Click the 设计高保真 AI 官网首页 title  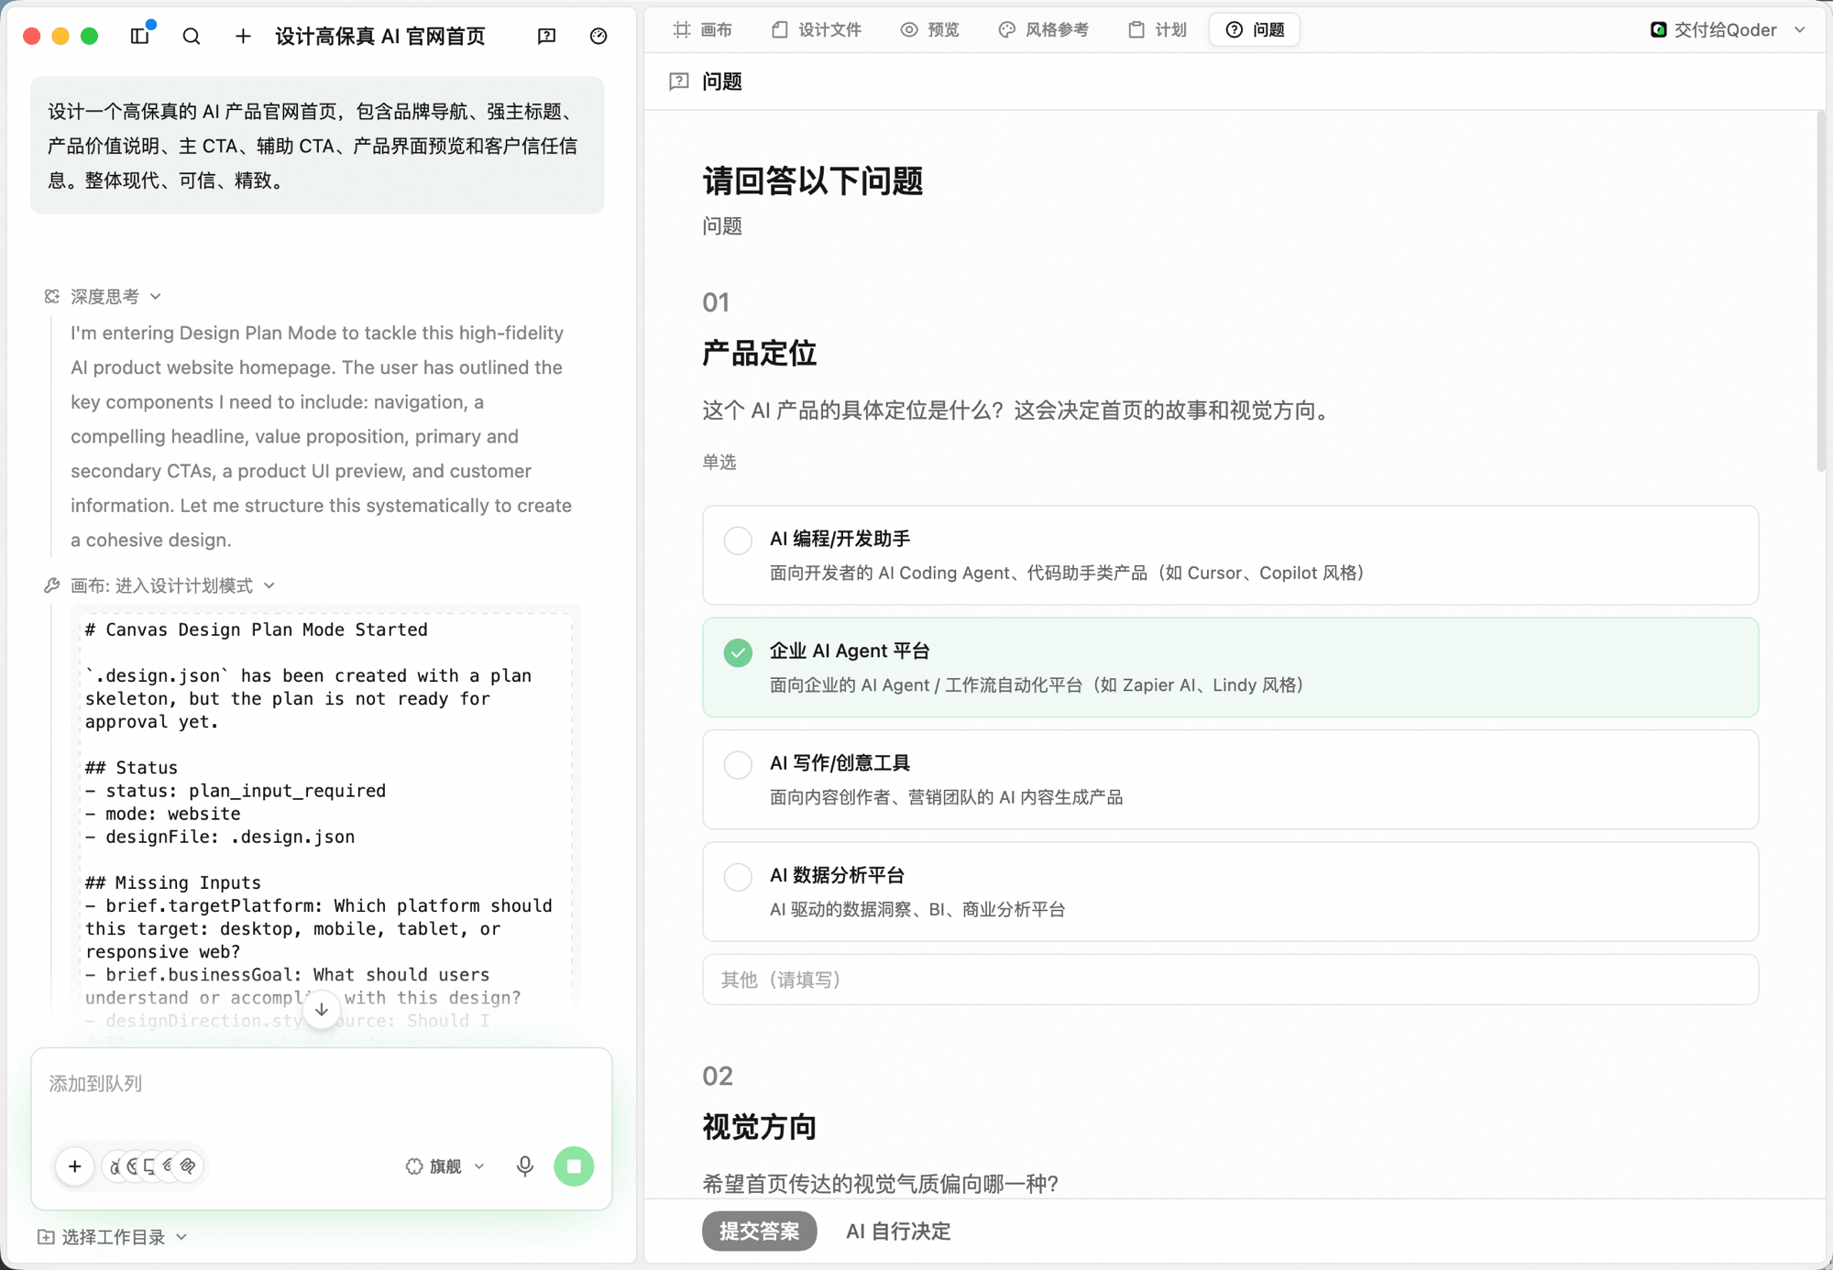380,36
